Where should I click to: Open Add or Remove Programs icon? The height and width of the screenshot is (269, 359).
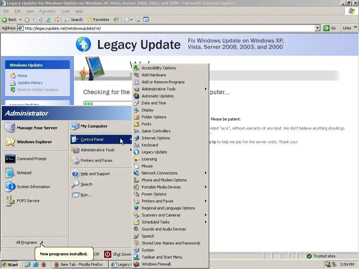(x=136, y=82)
